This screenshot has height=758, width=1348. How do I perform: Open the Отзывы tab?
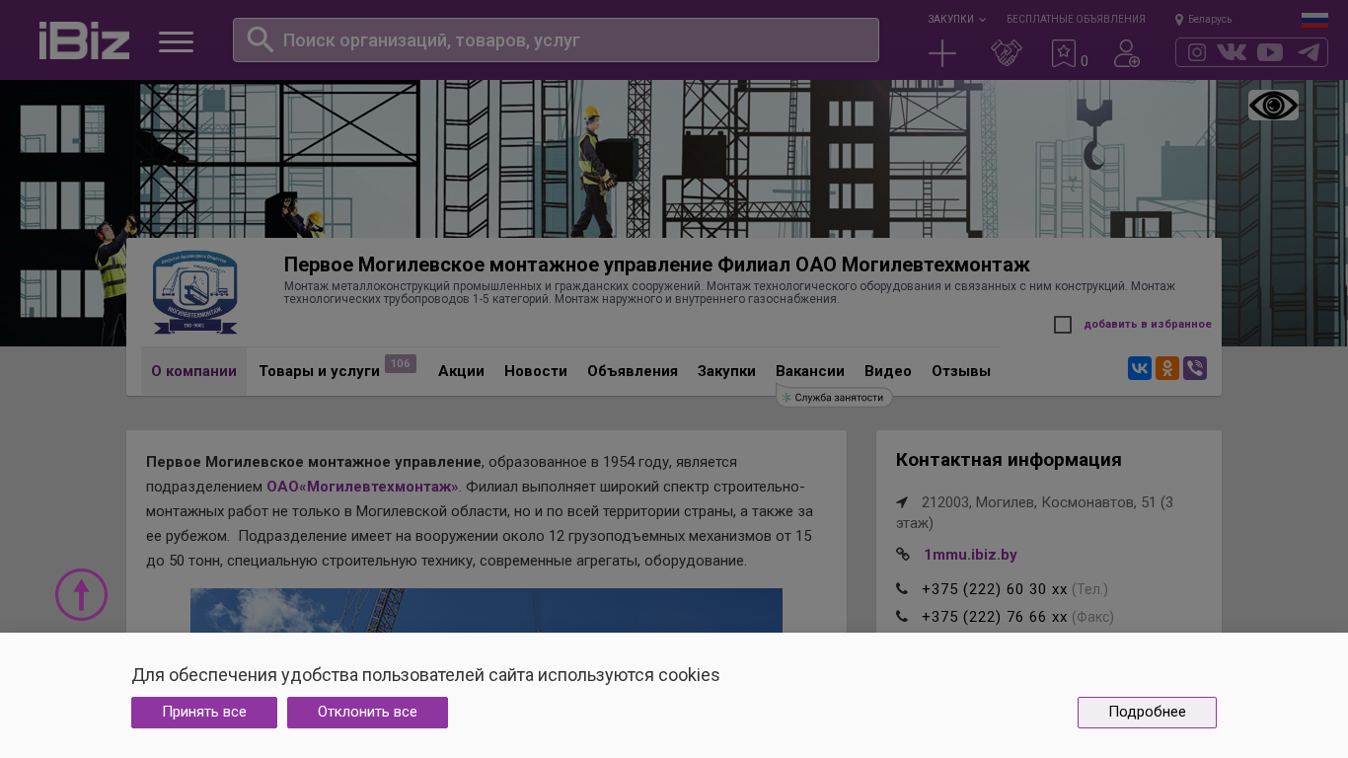tap(961, 371)
